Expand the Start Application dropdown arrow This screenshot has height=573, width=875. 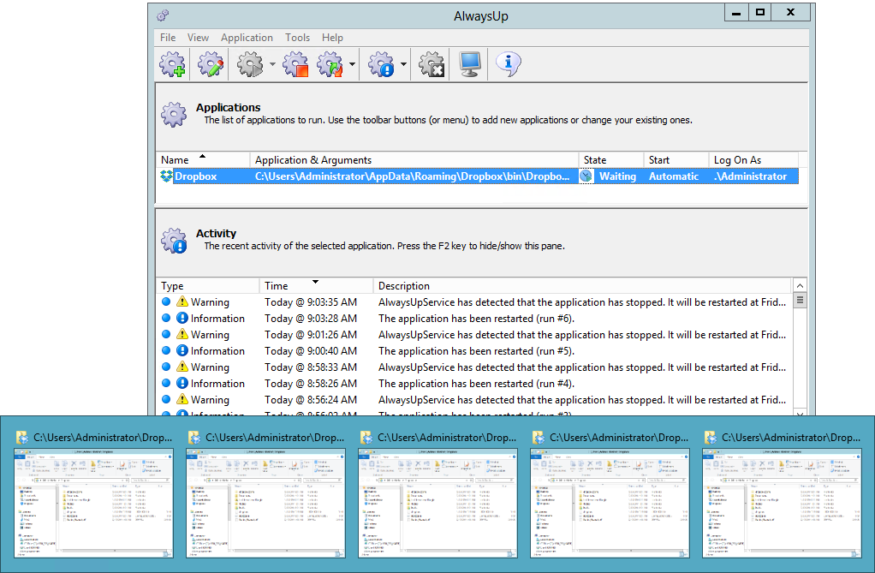click(272, 65)
